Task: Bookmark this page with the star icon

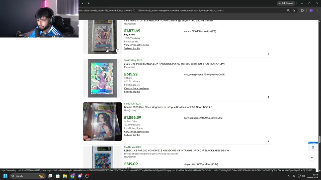Action: [x=294, y=10]
